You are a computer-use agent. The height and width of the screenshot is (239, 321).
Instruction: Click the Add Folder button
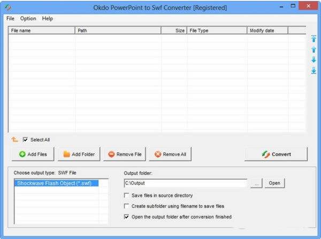point(79,154)
